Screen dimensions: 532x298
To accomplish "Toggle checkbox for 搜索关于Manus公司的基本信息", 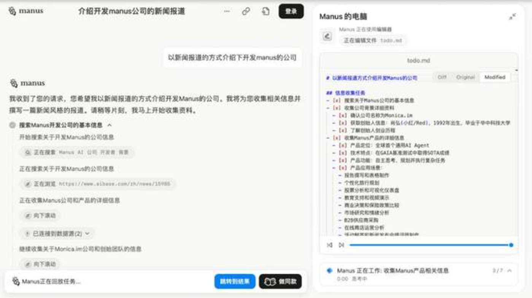I will [x=337, y=101].
